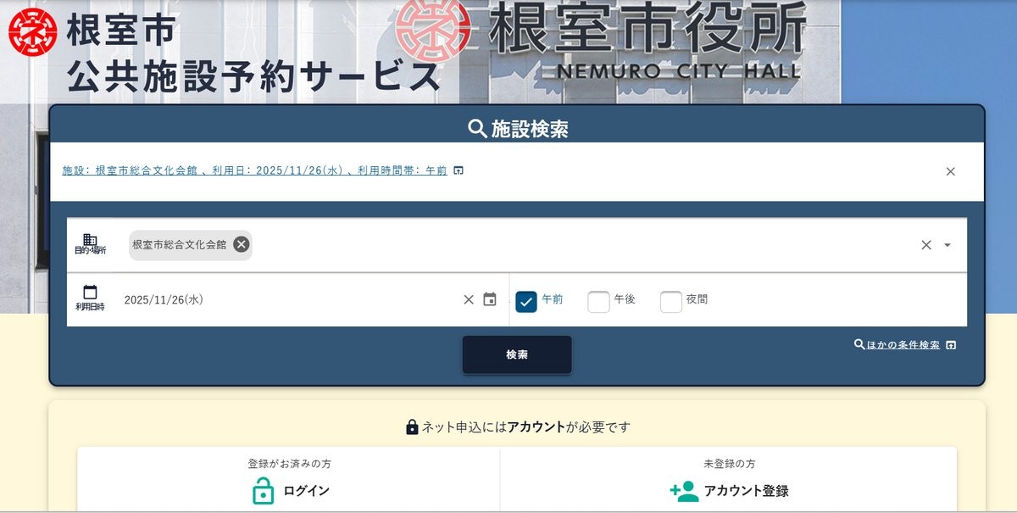Click the ログイン padlock icon

264,491
